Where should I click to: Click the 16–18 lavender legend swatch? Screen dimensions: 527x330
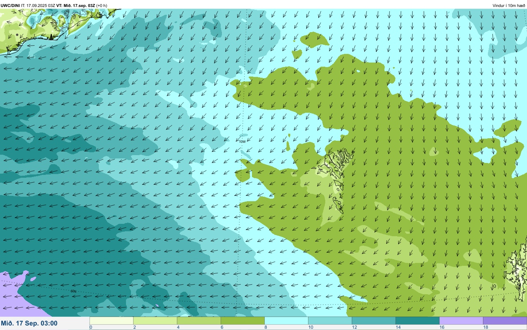pos(461,321)
